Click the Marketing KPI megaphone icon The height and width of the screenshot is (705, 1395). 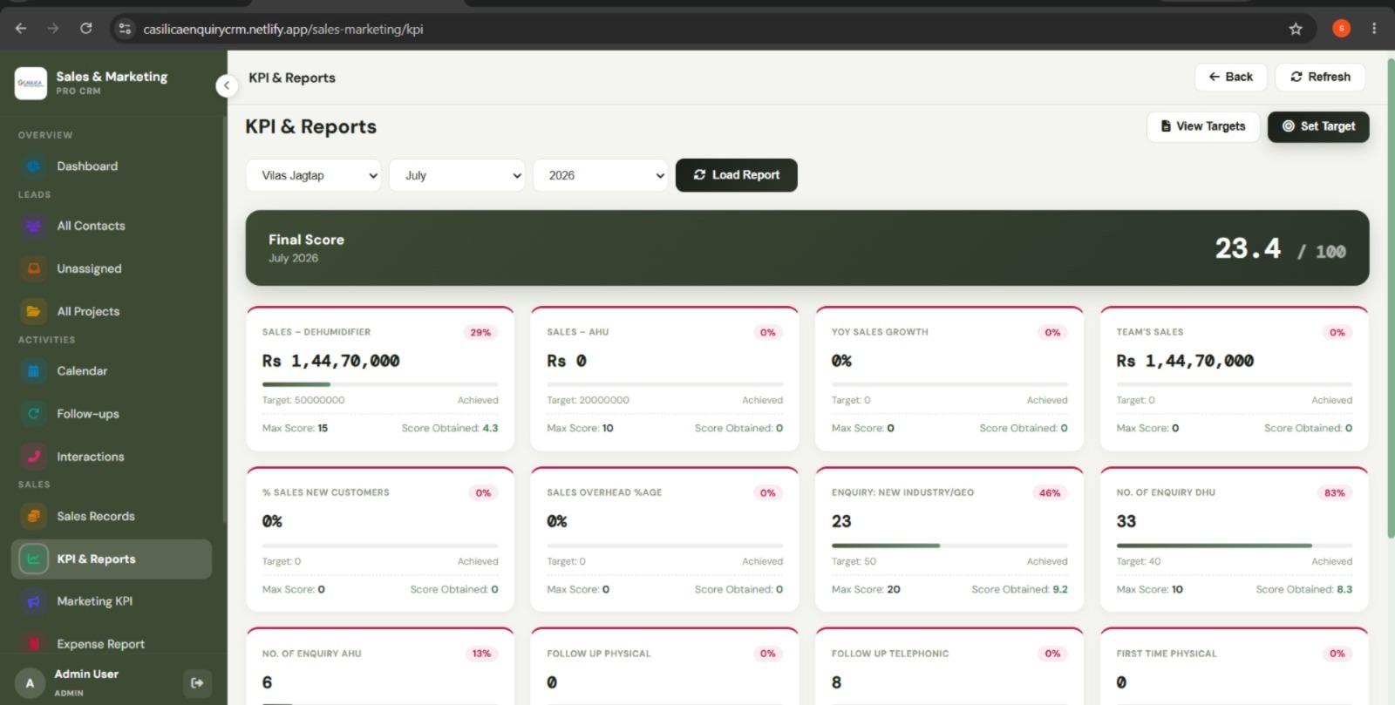pyautogui.click(x=33, y=601)
